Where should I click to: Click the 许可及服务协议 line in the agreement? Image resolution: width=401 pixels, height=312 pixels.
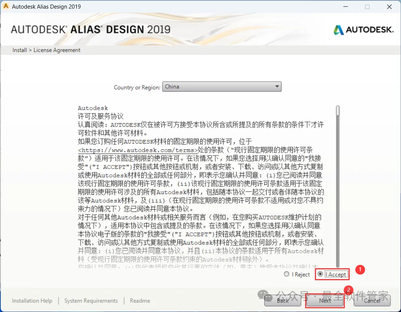point(101,116)
